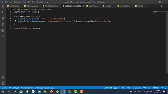Open Chrome from the taskbar
This screenshot has height=94, width=168.
coord(69,92)
